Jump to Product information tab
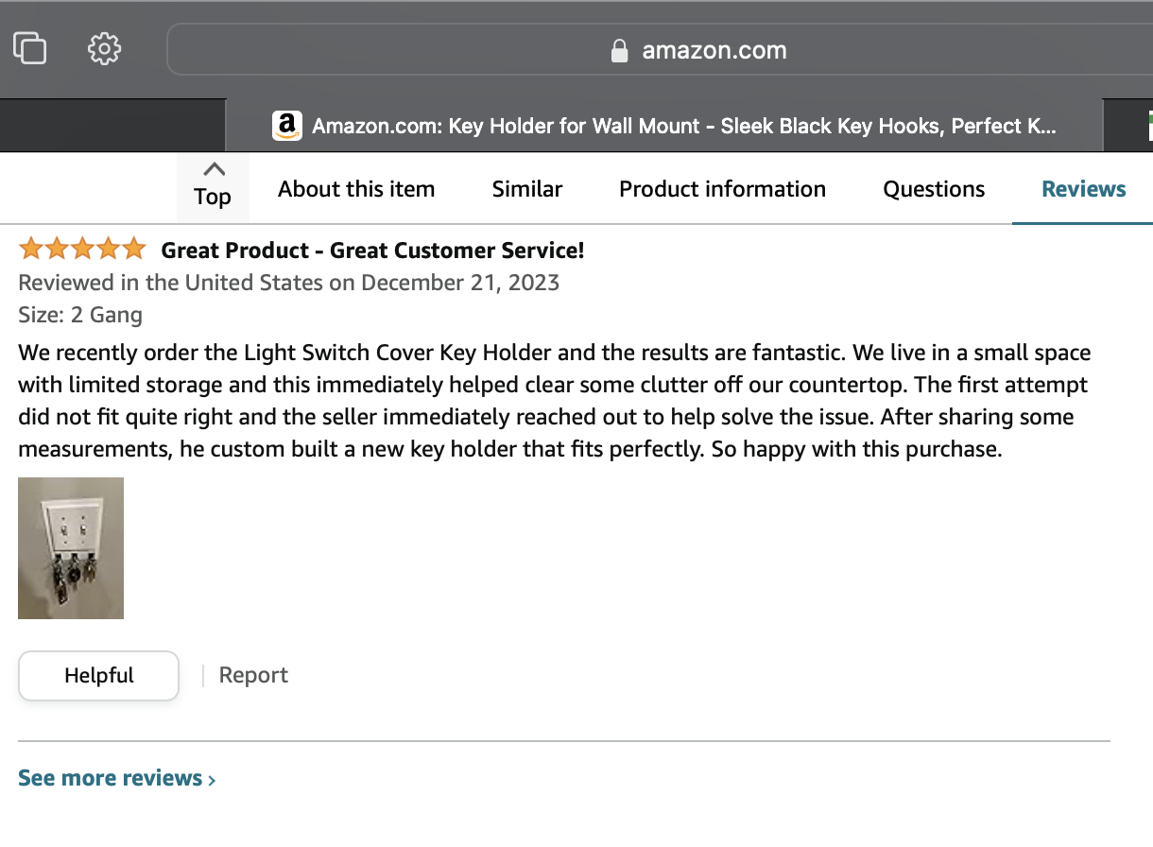Screen dimensions: 1153x847 pos(722,189)
